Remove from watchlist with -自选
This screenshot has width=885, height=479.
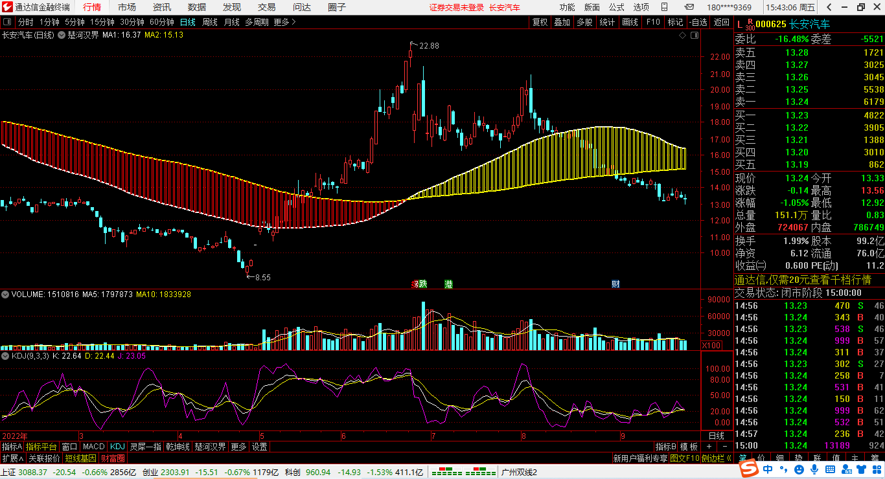click(x=698, y=22)
